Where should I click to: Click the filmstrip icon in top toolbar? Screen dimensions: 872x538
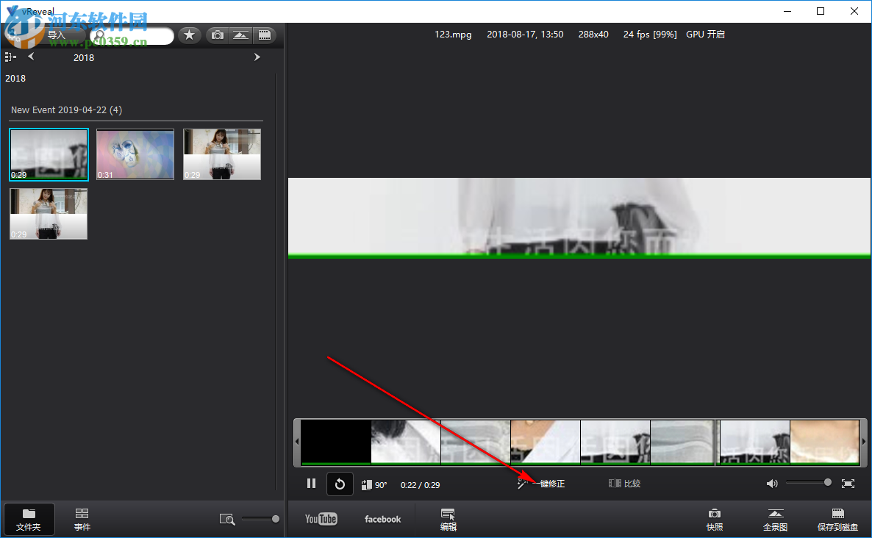[x=265, y=35]
